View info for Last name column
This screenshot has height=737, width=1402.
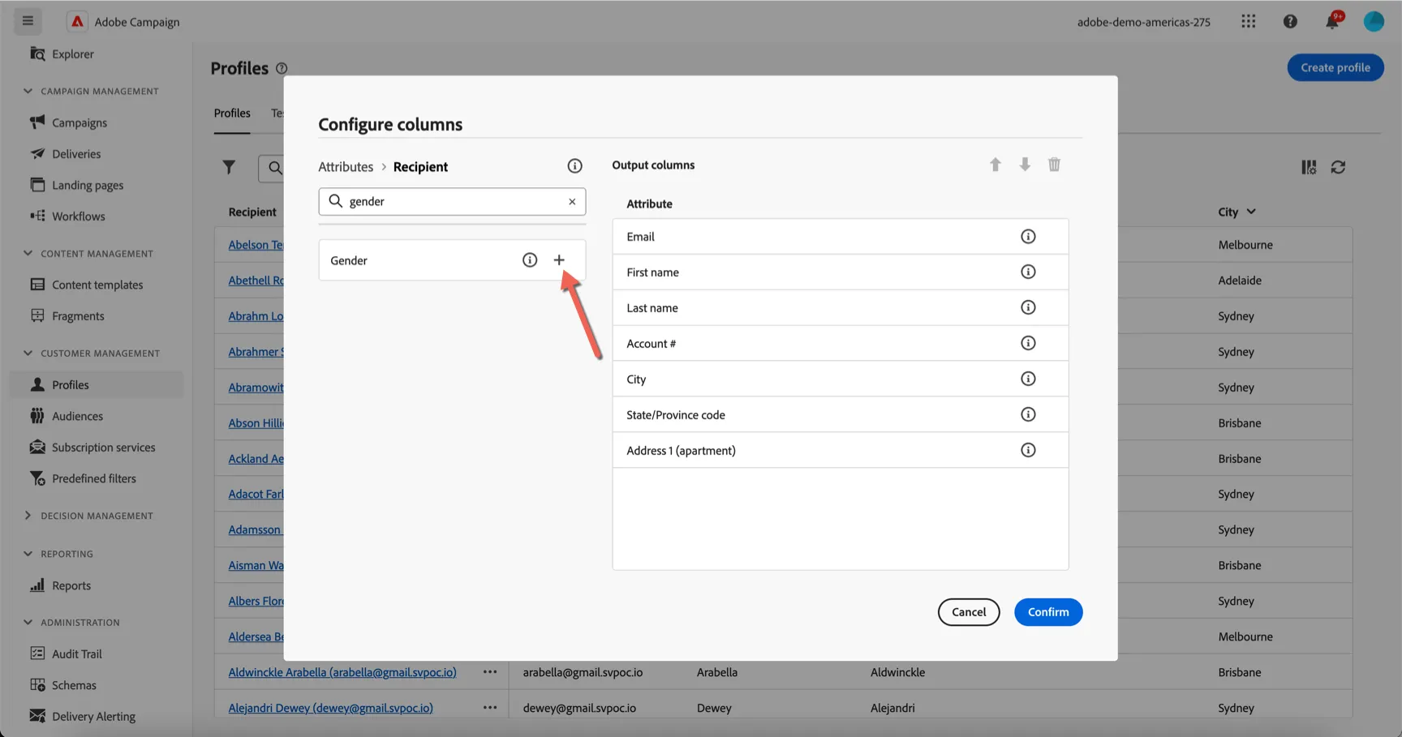pyautogui.click(x=1028, y=308)
